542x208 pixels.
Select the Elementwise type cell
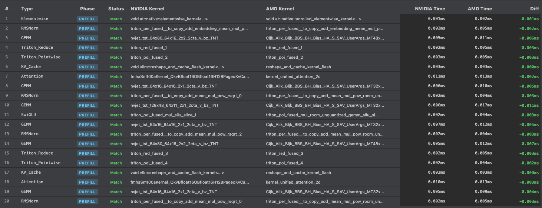pyautogui.click(x=34, y=19)
